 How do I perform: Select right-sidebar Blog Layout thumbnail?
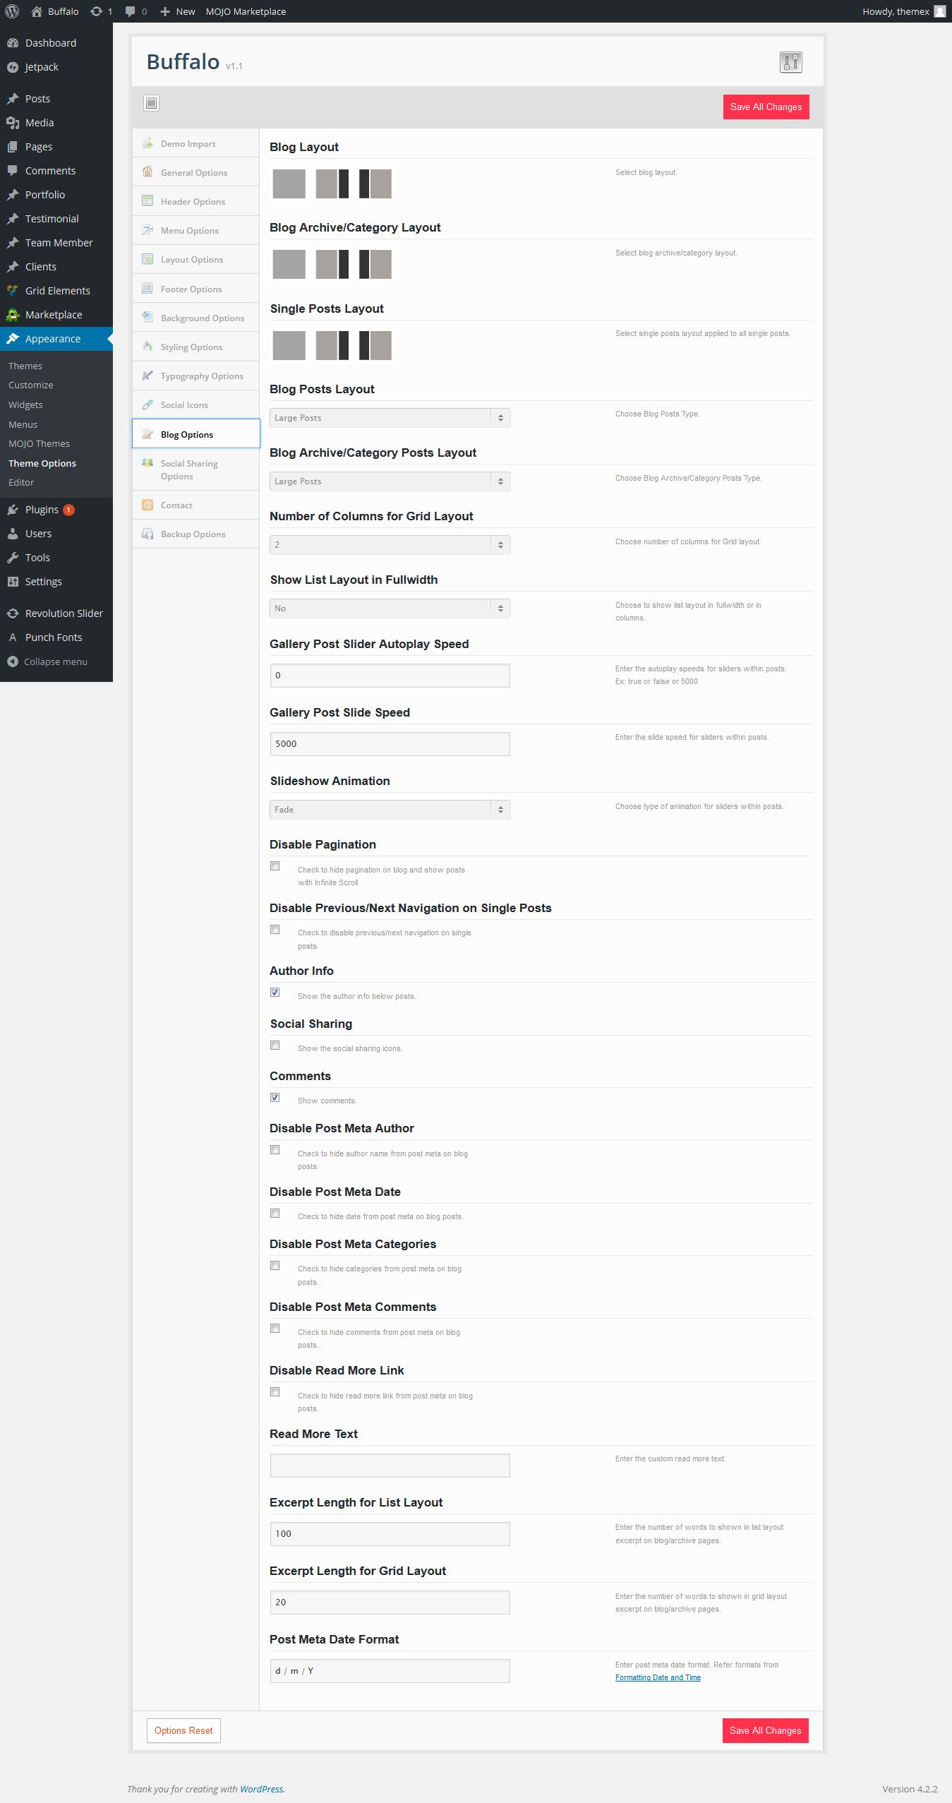tap(332, 184)
